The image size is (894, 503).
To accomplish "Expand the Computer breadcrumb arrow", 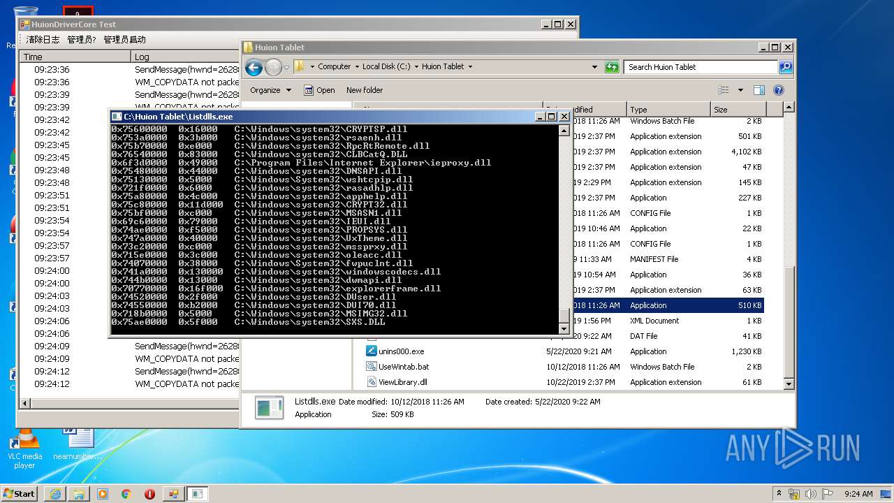I will tap(356, 67).
